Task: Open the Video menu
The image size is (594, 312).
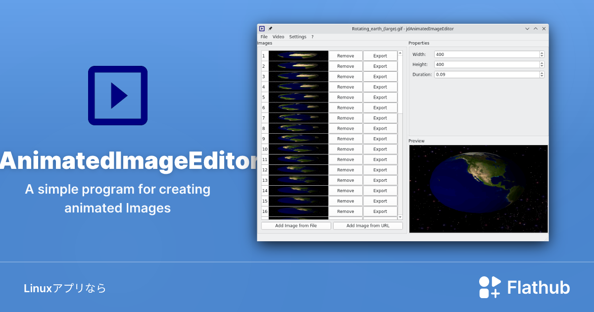Action: click(278, 36)
